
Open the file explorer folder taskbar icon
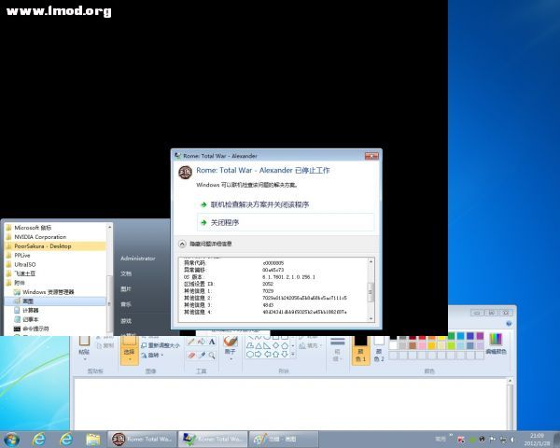coord(93,439)
